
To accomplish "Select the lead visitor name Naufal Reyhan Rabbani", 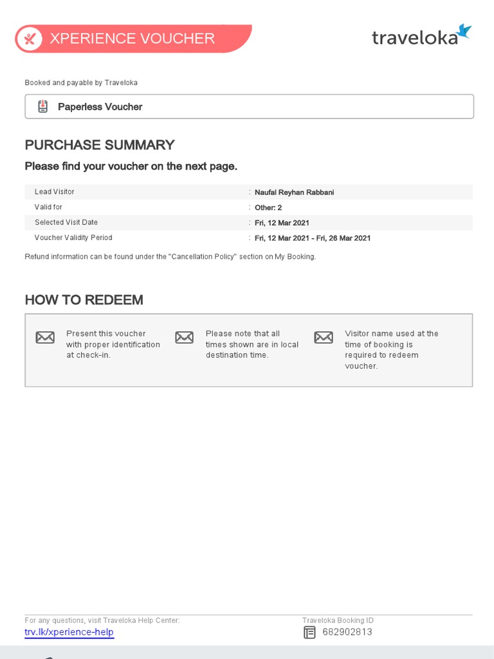I will pyautogui.click(x=294, y=192).
